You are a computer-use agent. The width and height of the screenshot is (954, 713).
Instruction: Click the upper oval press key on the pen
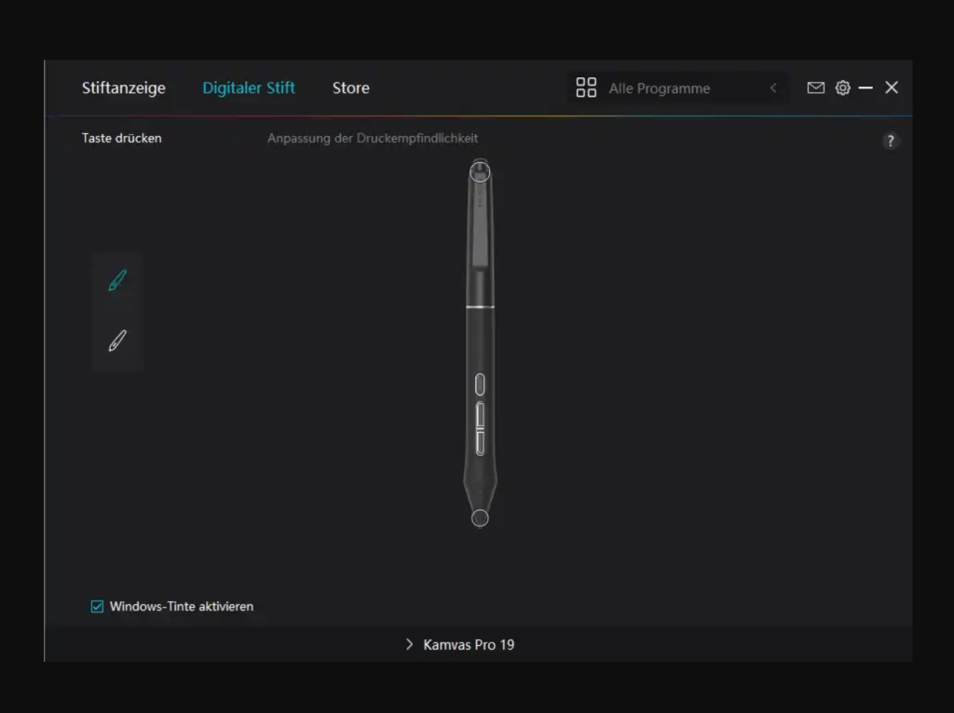pyautogui.click(x=480, y=383)
